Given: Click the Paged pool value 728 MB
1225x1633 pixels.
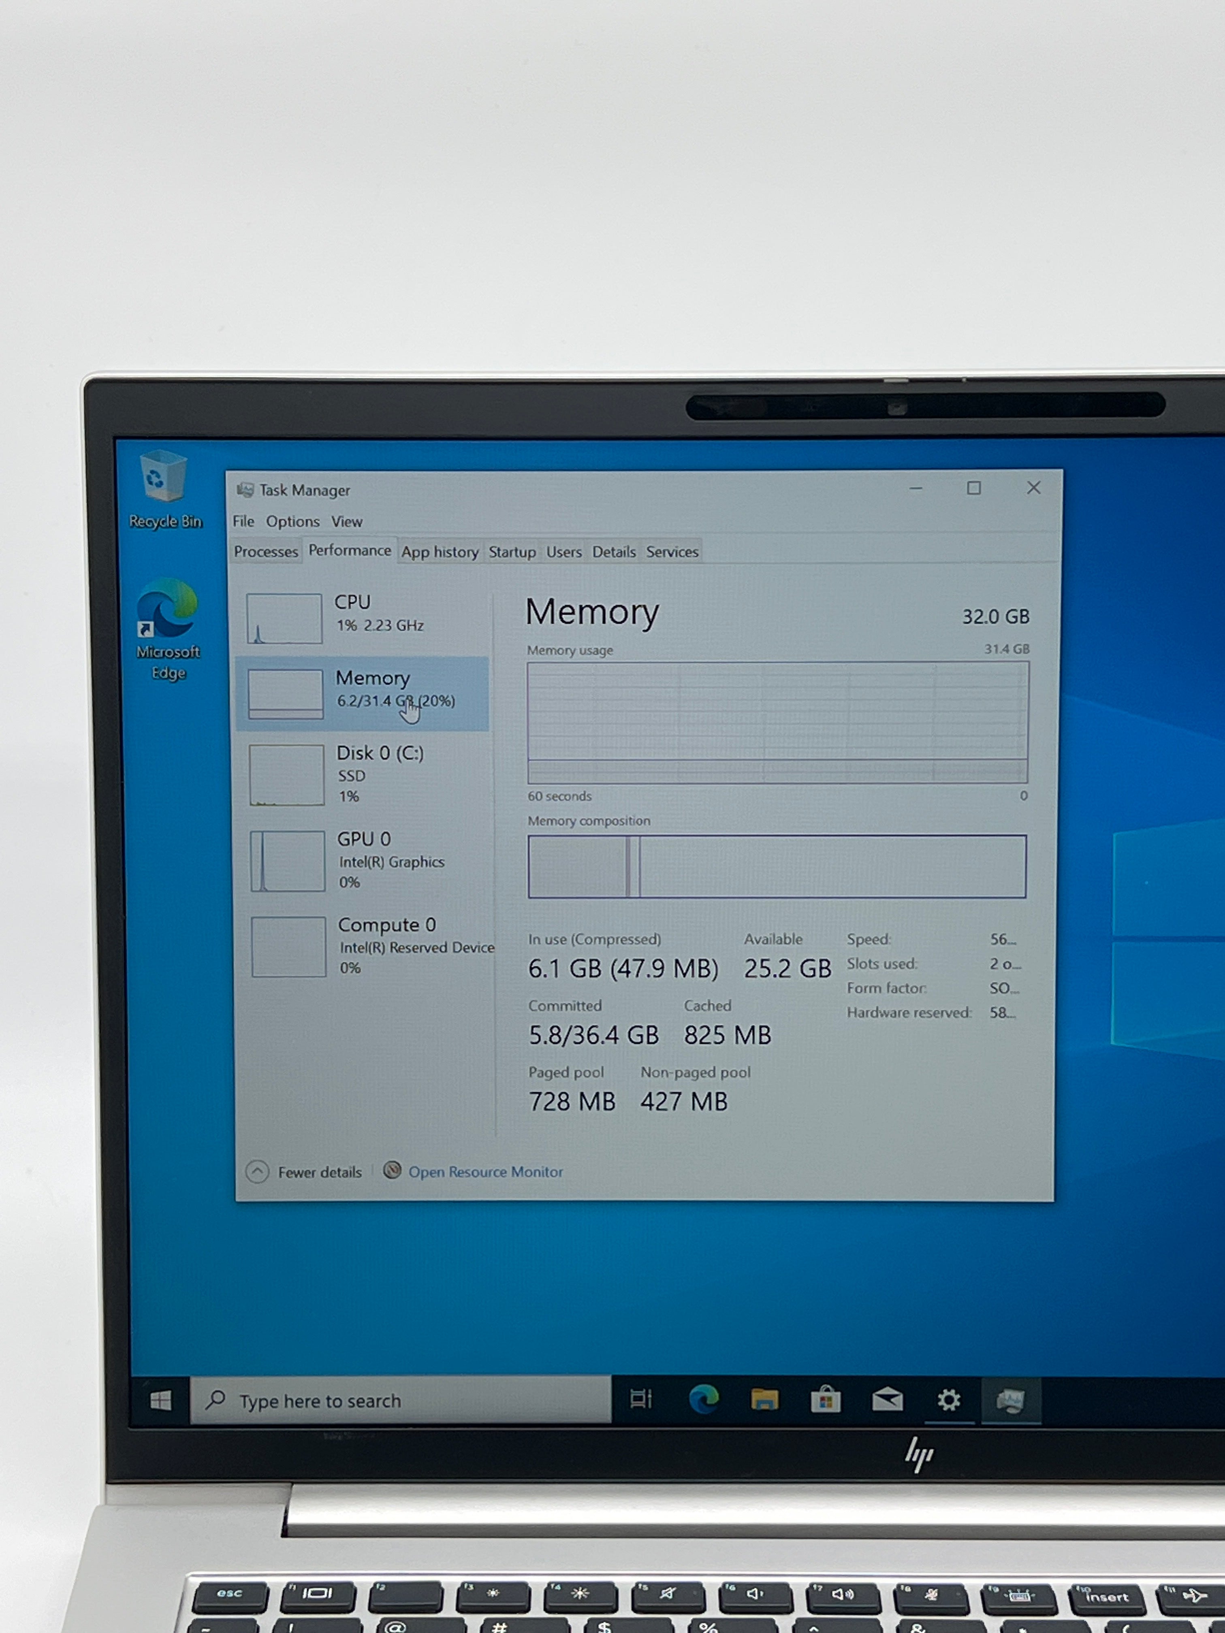Looking at the screenshot, I should [572, 1101].
